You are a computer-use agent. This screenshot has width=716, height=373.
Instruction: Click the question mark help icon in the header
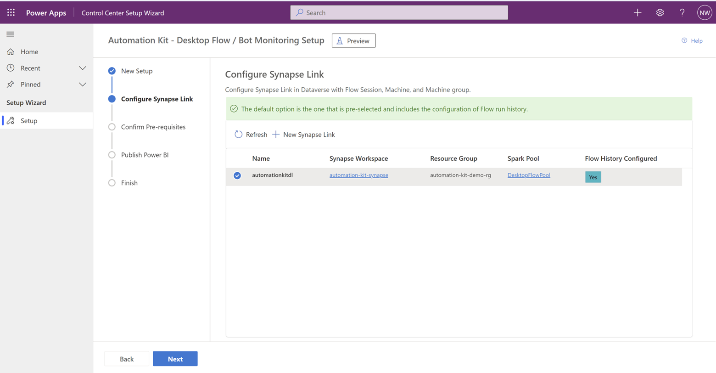pos(682,13)
